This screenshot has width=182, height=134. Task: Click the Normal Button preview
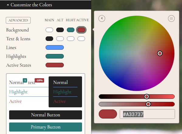pos(46,115)
